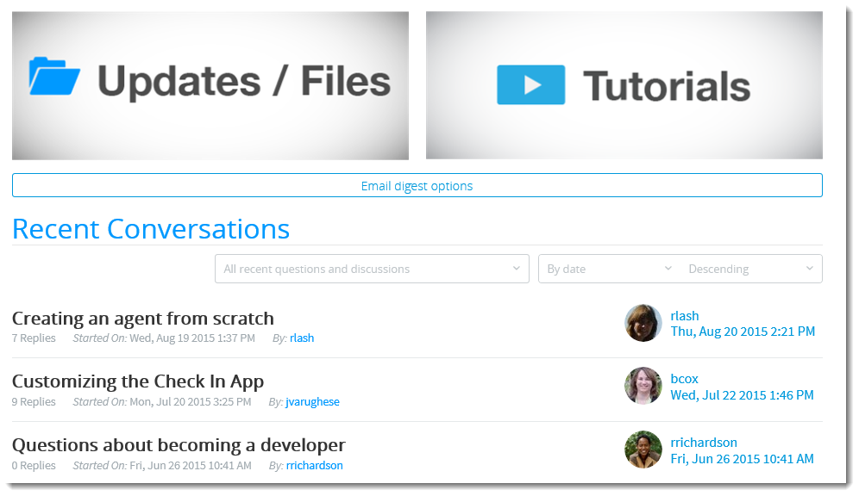Open the Creating an agent from scratch thread

click(x=143, y=319)
